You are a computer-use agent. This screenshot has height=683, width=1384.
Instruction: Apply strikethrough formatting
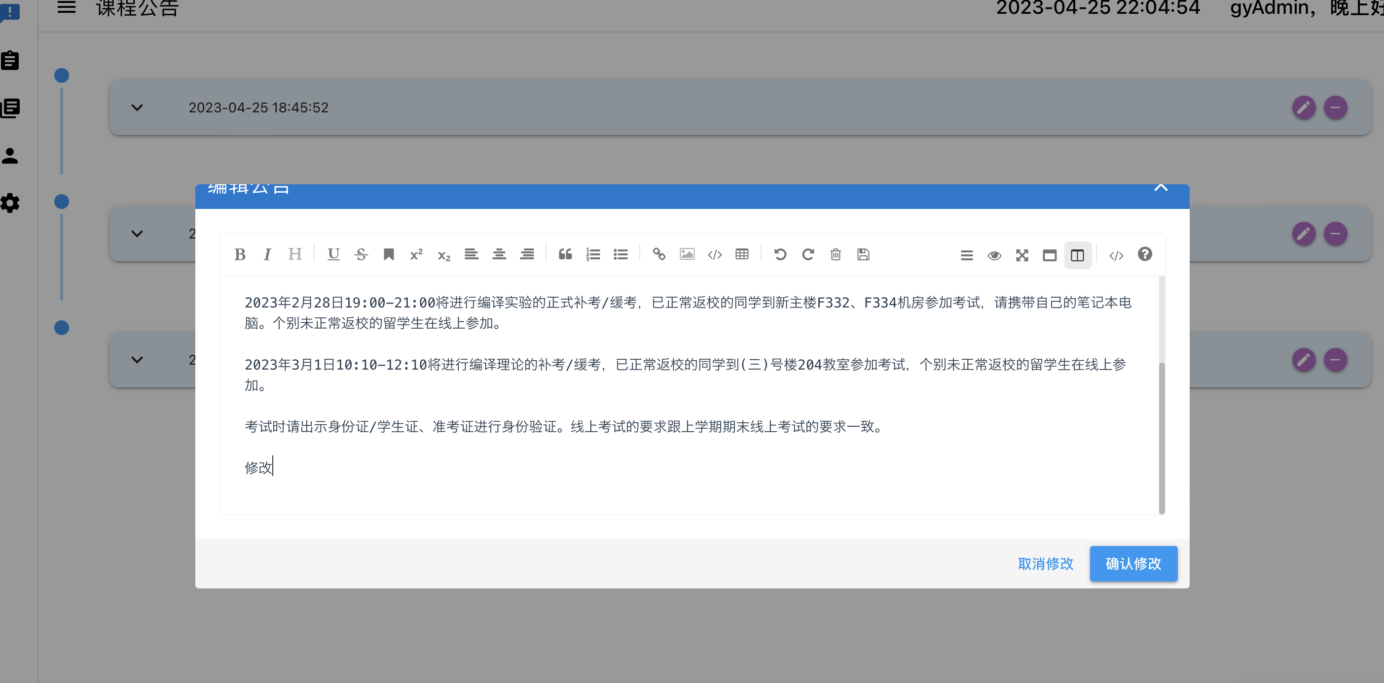click(x=361, y=254)
